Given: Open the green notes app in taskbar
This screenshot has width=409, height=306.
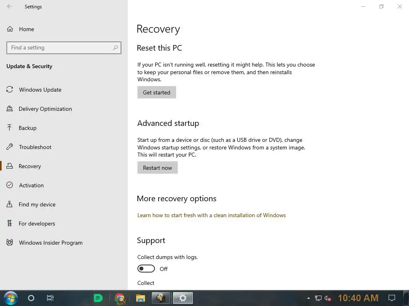Looking at the screenshot, I should coord(98,298).
